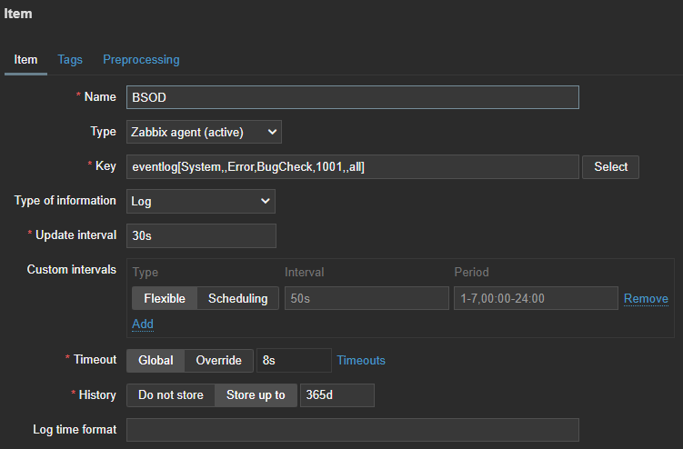Choose Scheduling custom interval type
This screenshot has width=683, height=449.
click(238, 298)
